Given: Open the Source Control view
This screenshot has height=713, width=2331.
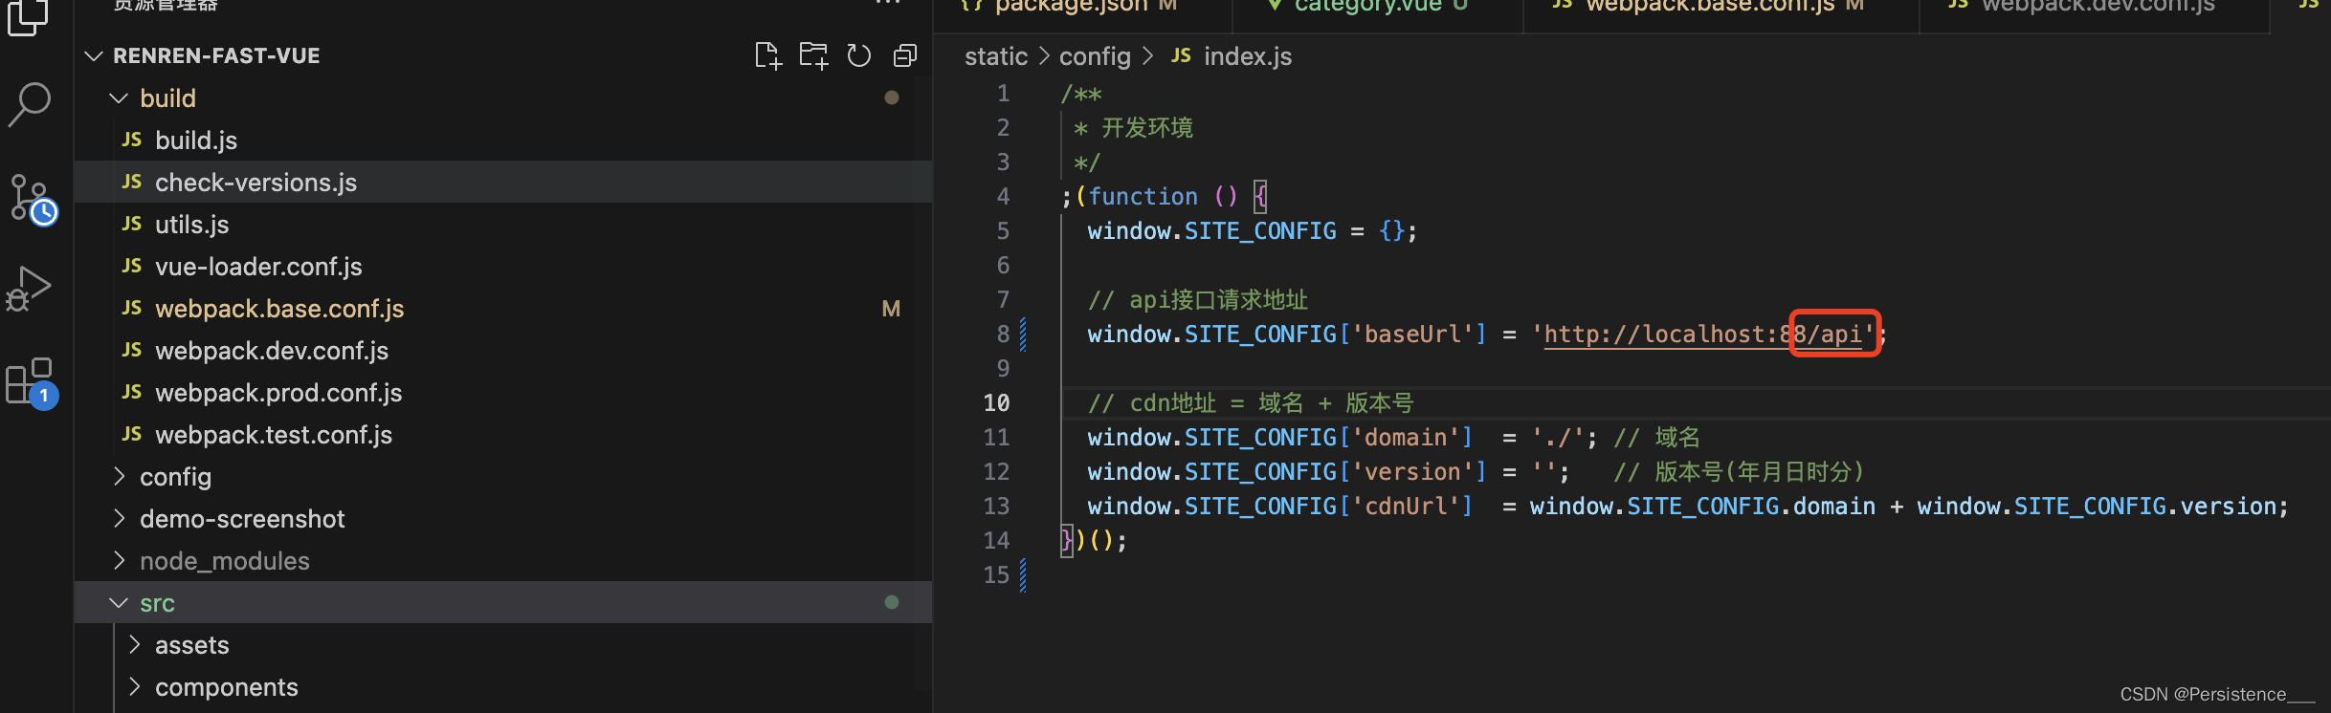Looking at the screenshot, I should (33, 199).
